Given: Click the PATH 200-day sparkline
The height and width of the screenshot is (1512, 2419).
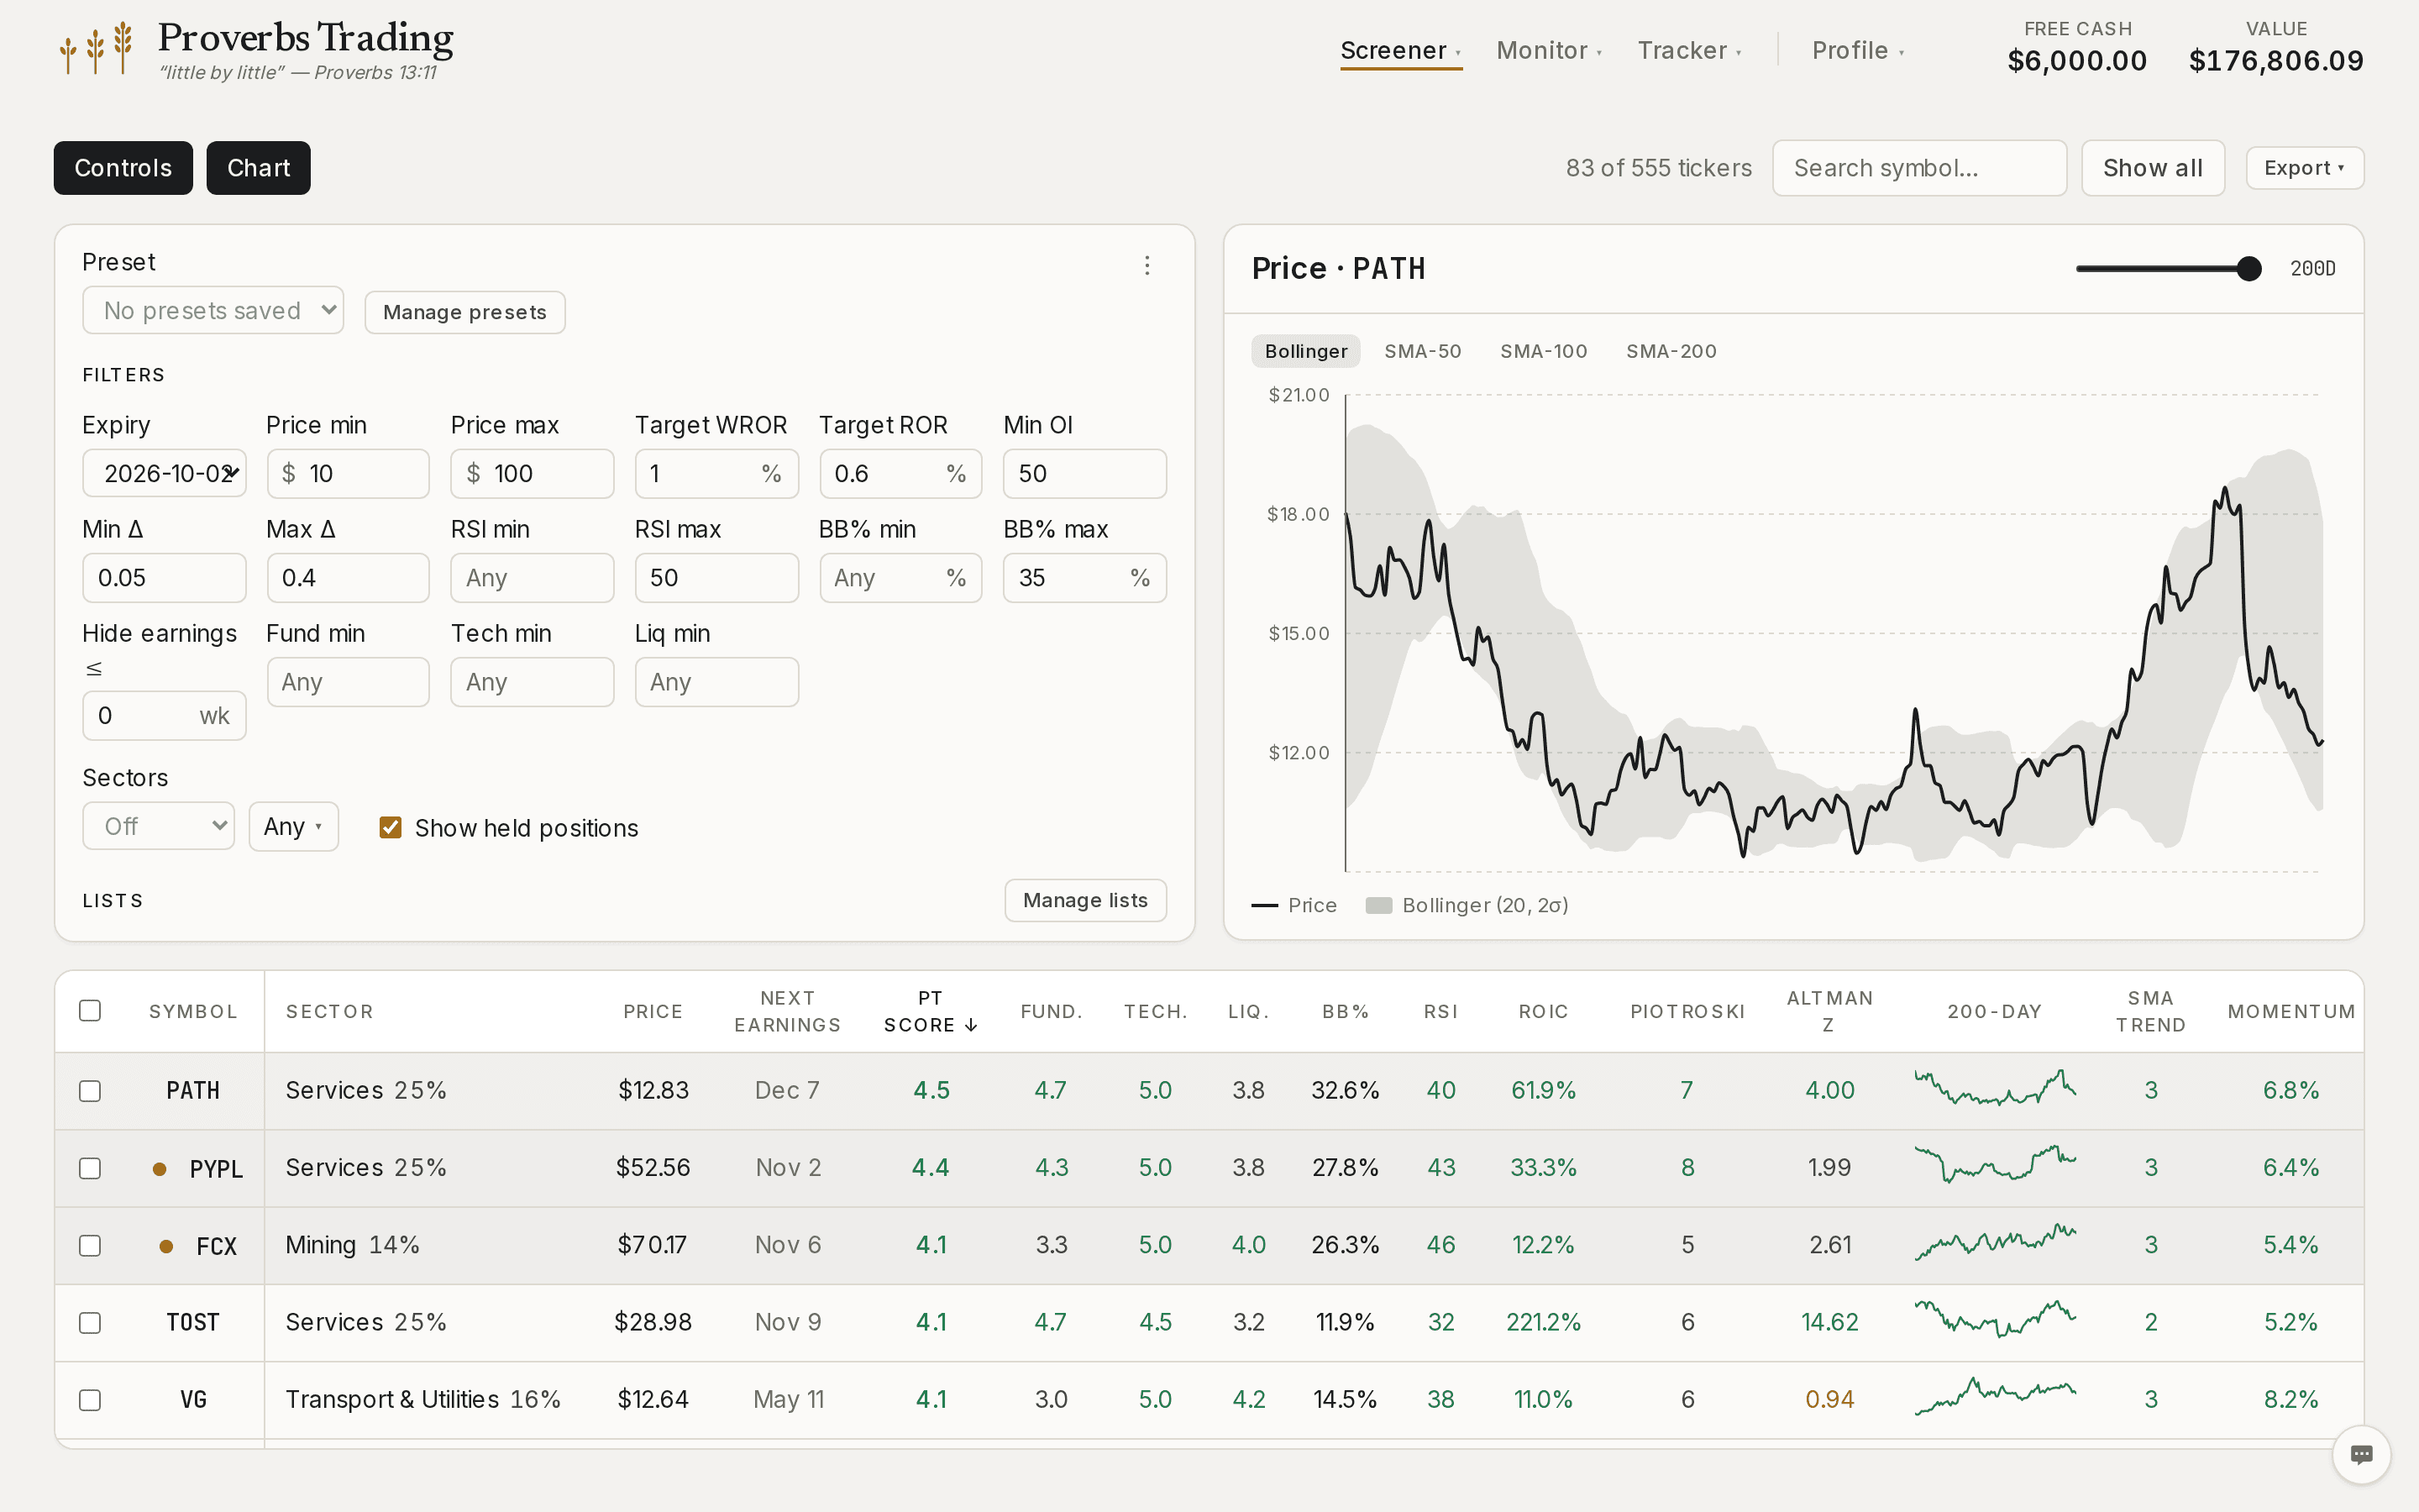Looking at the screenshot, I should tap(1994, 1088).
